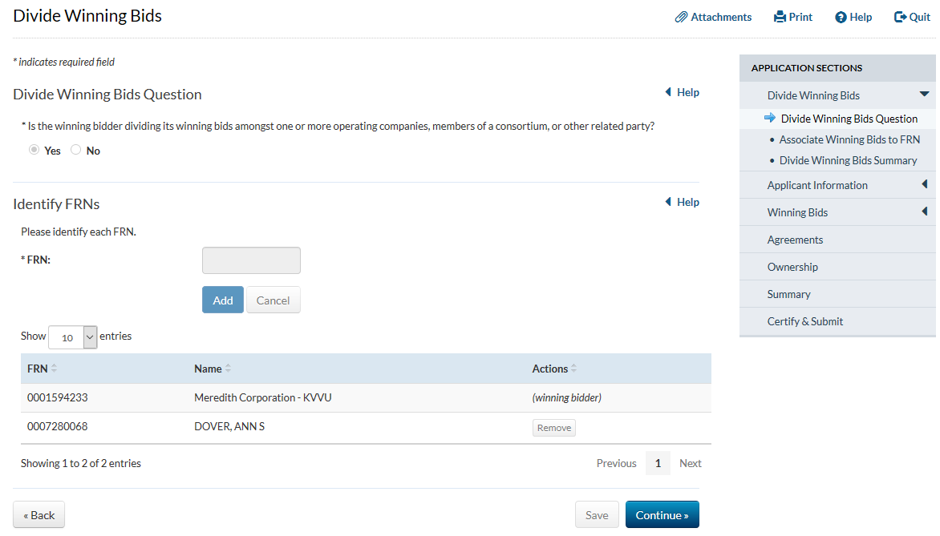Remove the DOVER, ANN S entry
940x536 pixels.
(554, 428)
